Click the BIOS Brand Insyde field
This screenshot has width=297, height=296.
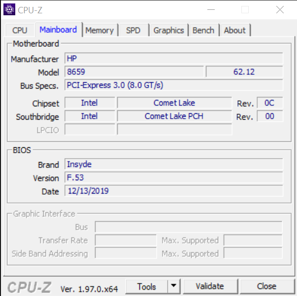coord(174,164)
